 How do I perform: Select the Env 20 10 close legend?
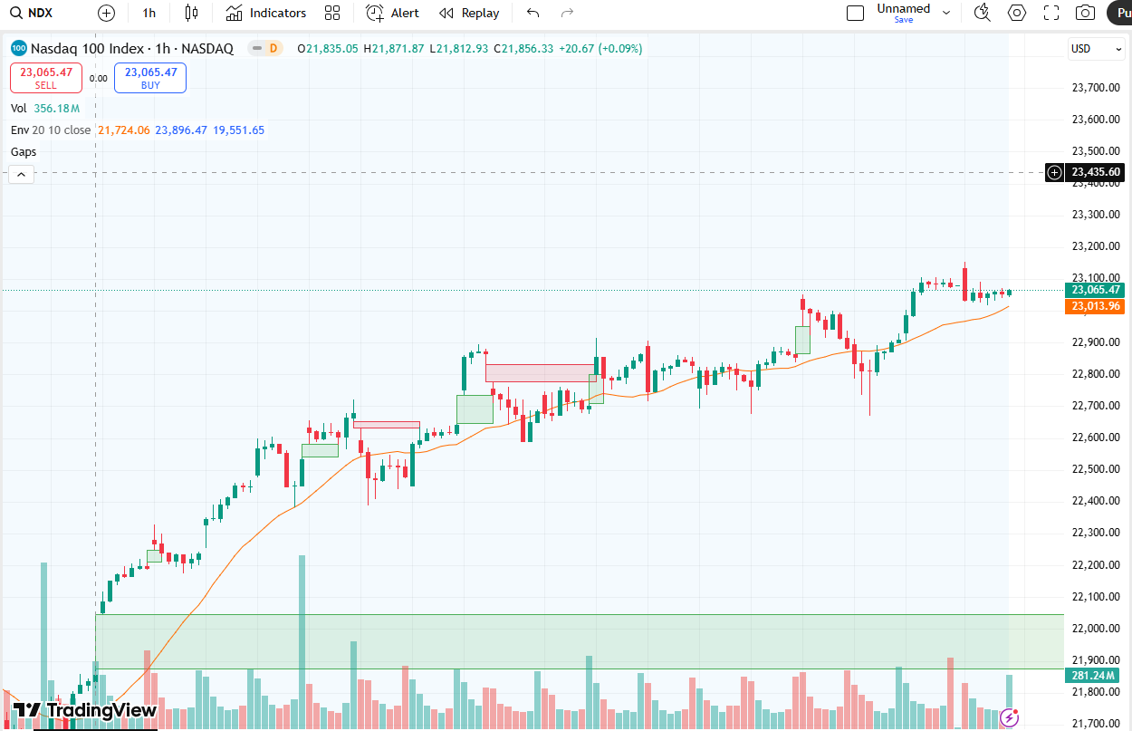[x=51, y=130]
